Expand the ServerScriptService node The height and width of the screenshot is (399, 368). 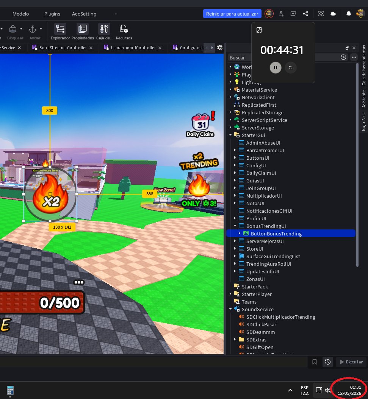(230, 120)
